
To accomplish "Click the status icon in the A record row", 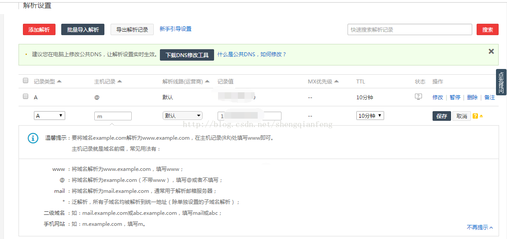I will [418, 97].
